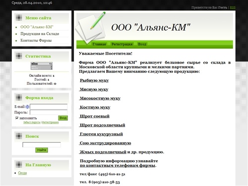This screenshot has width=248, height=186.
Task: Open the Костную муку product link
Action: (95, 107)
